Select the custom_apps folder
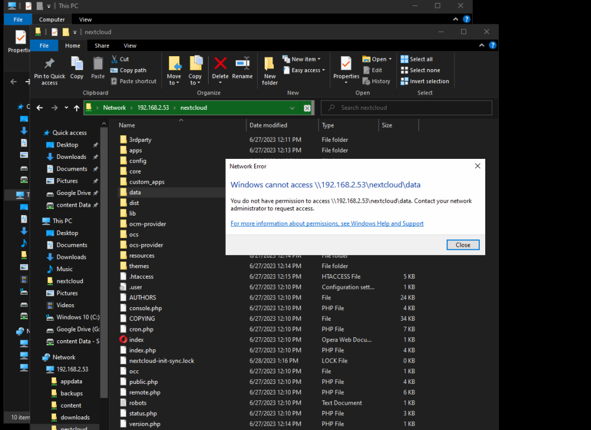This screenshot has width=591, height=430. pos(147,182)
